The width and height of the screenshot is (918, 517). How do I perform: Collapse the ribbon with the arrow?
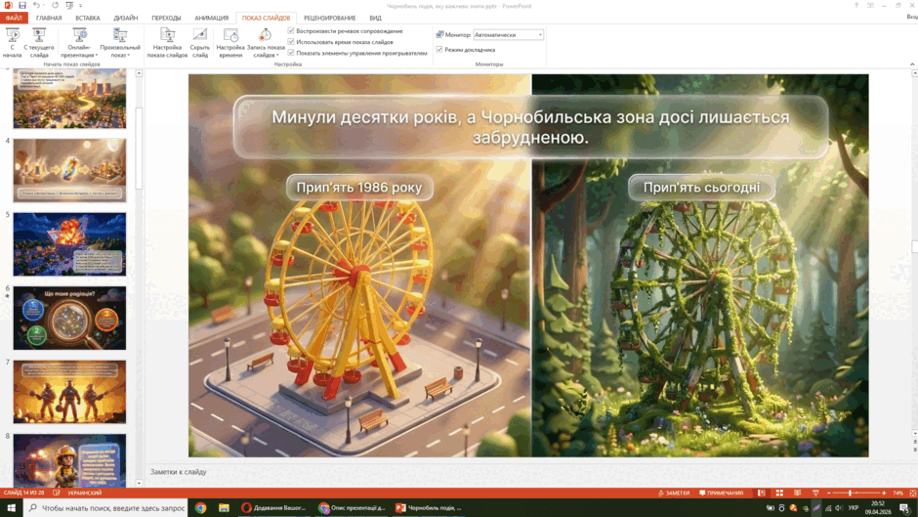coord(912,64)
